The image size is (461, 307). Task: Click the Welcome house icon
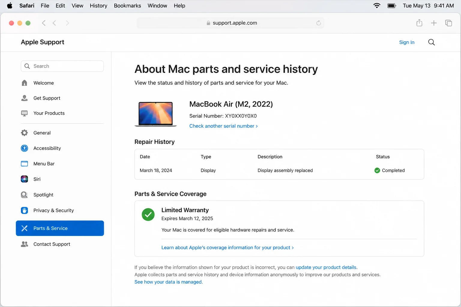24,83
